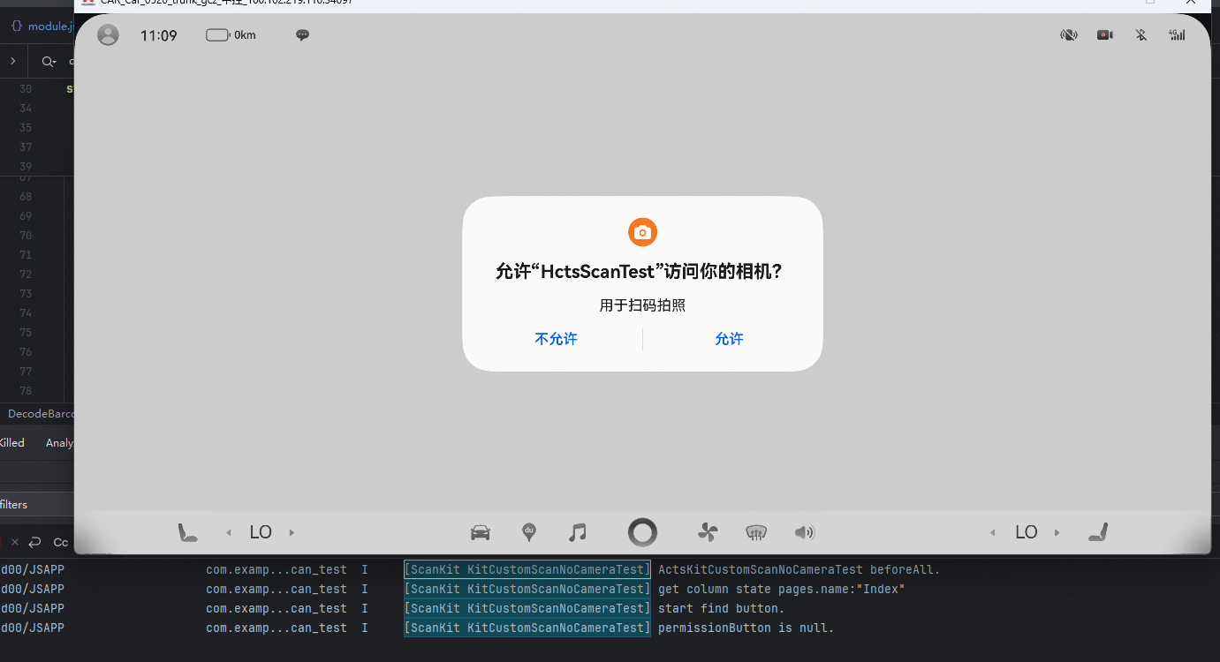Tap the camera recording status icon
This screenshot has height=662, width=1220.
pos(1104,35)
